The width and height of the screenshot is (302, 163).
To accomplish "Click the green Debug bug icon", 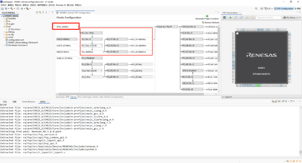I will click(22, 9).
